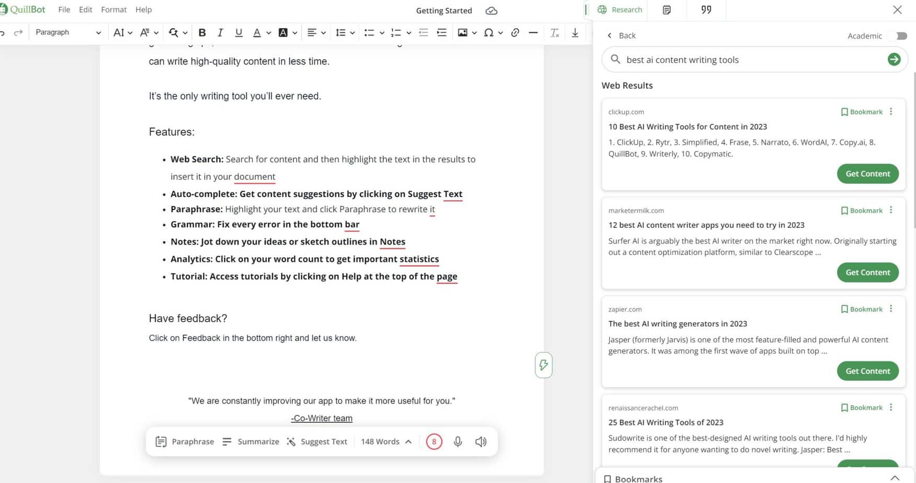Image resolution: width=916 pixels, height=483 pixels.
Task: Expand the word count statistics
Action: click(x=409, y=442)
